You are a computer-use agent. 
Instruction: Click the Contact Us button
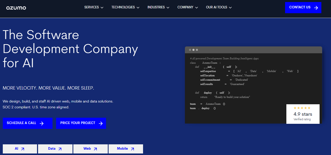pos(303,7)
